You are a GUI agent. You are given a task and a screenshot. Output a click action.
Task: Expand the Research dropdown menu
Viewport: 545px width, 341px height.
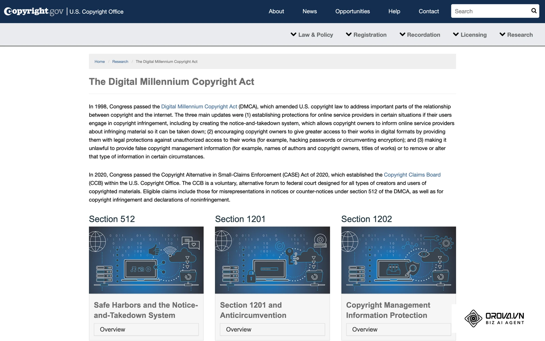[x=516, y=35]
